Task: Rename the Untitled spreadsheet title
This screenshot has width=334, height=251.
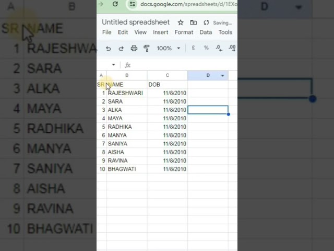Action: pyautogui.click(x=136, y=22)
